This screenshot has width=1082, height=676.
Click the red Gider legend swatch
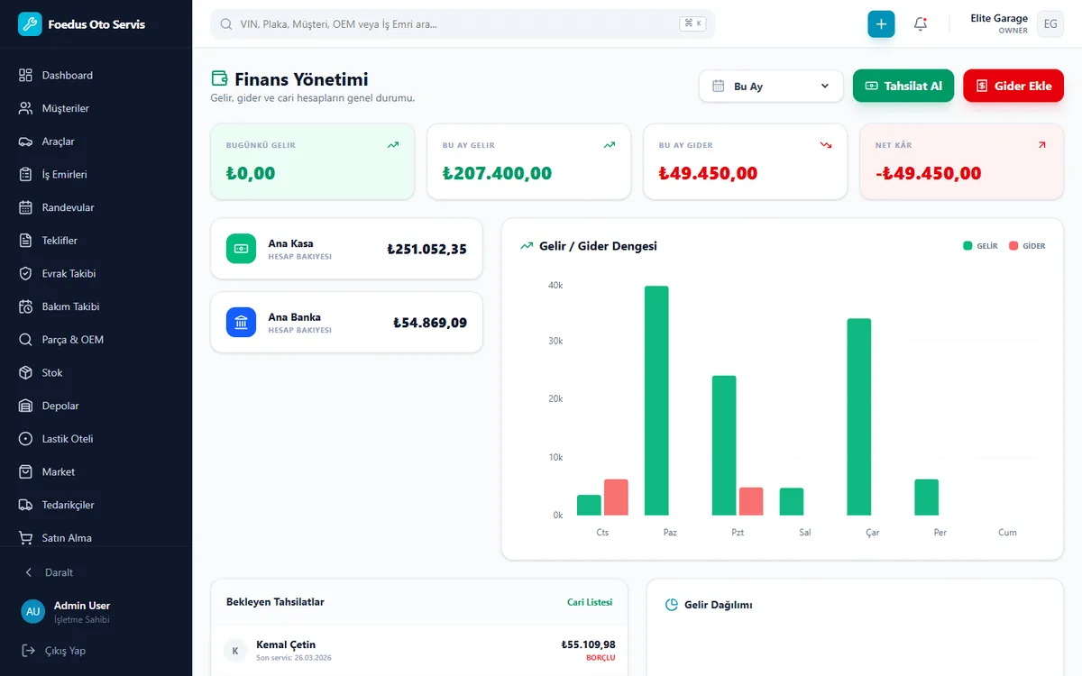point(1013,246)
